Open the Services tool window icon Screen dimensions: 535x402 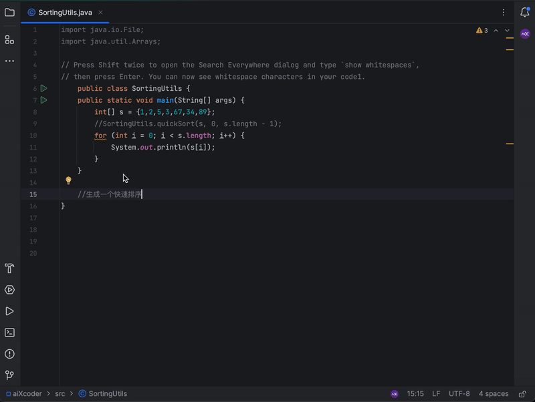9,289
